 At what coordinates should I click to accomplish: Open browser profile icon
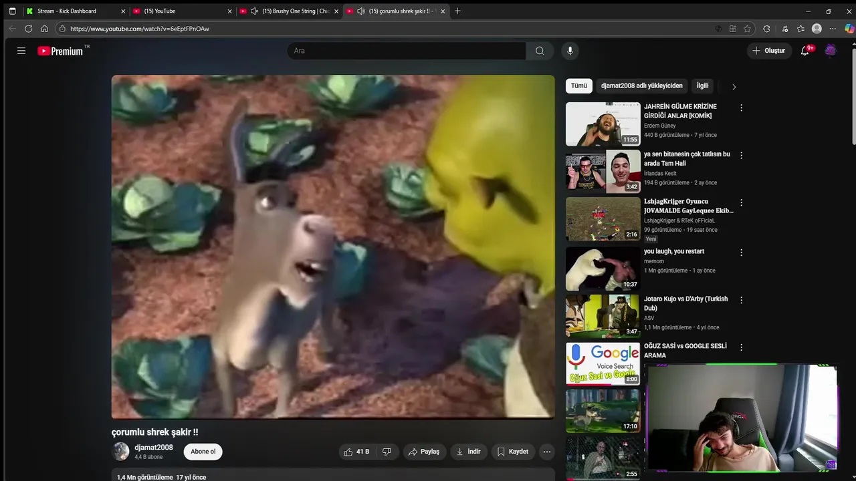pyautogui.click(x=817, y=29)
